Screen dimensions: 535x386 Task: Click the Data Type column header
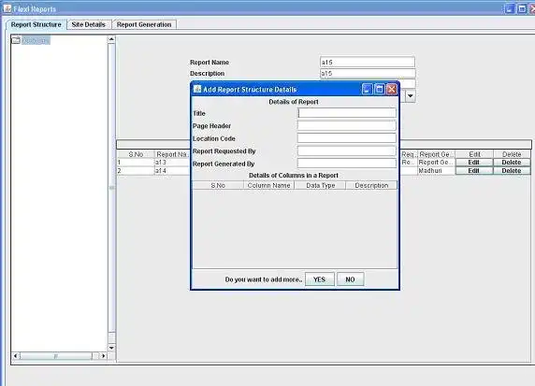pyautogui.click(x=321, y=185)
